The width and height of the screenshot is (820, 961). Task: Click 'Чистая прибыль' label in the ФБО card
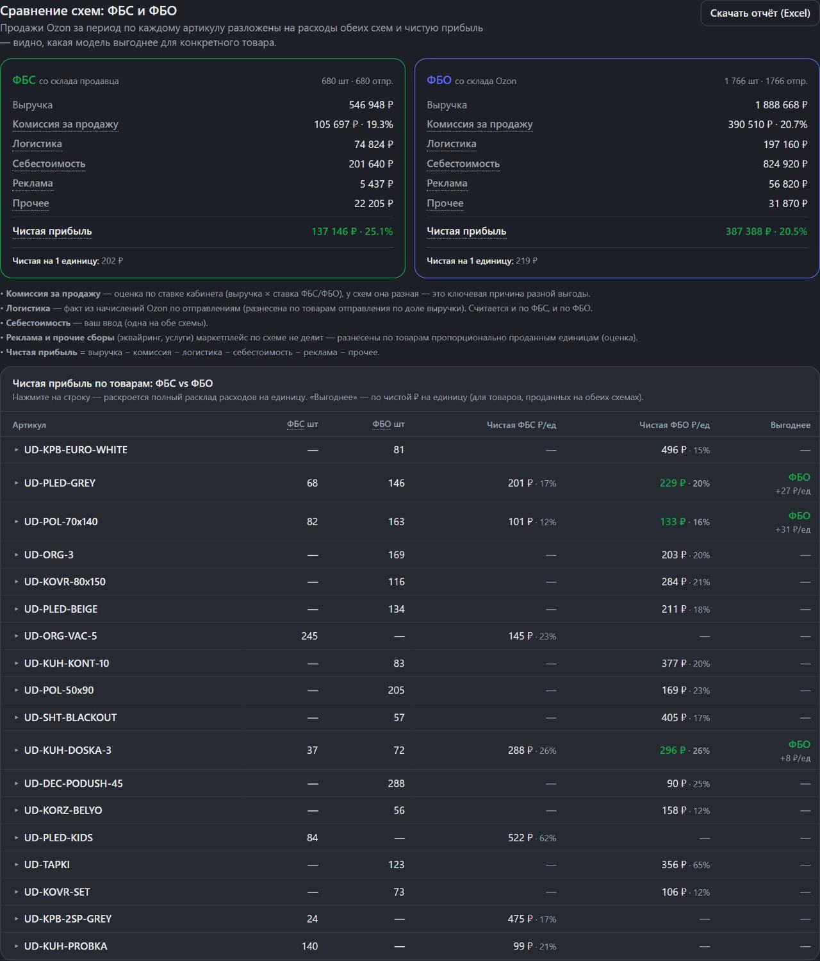click(x=467, y=231)
